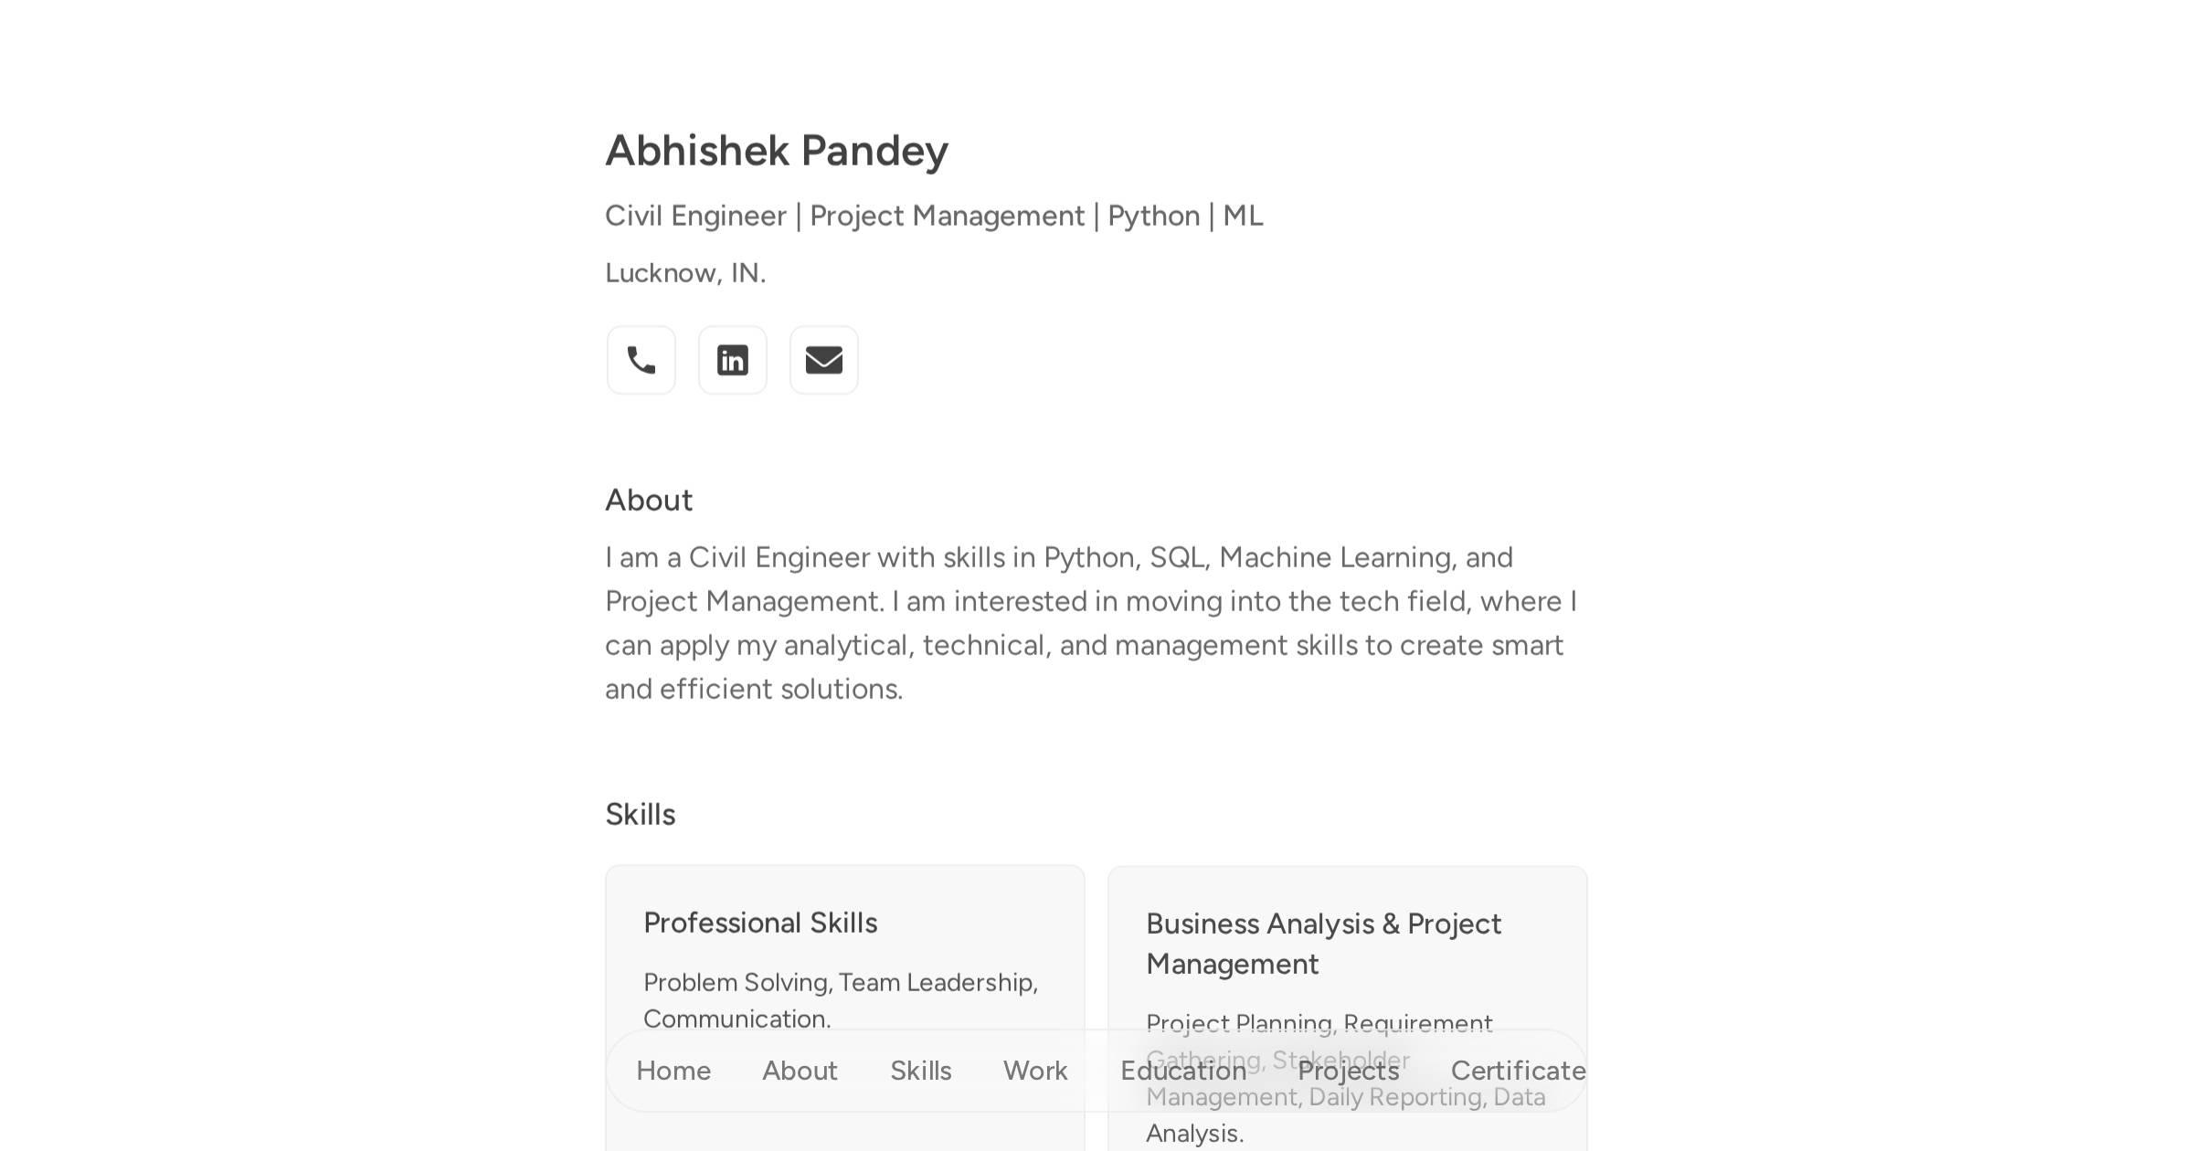
Task: Select the About section heading
Action: (649, 499)
